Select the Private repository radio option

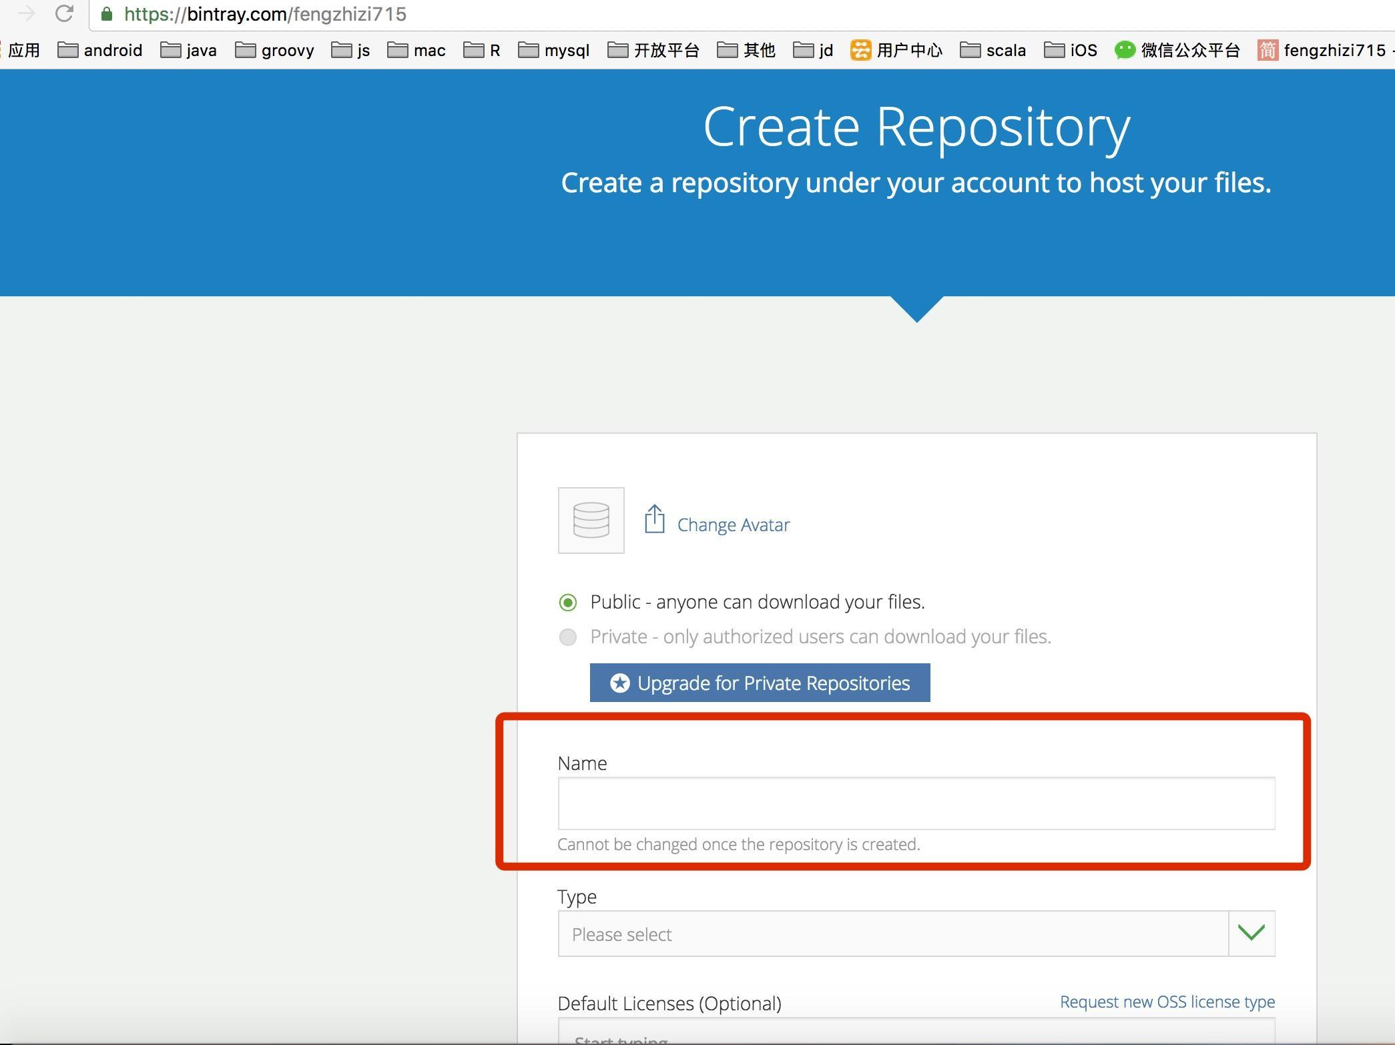click(568, 637)
